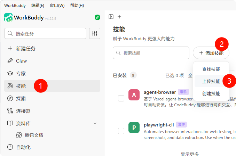The image size is (236, 156).
Task: Click the 套件 tag next to agent-browser
Action: tap(183, 92)
